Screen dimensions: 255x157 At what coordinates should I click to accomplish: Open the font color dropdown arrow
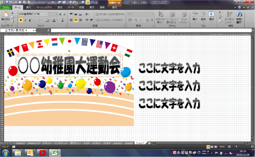point(57,20)
